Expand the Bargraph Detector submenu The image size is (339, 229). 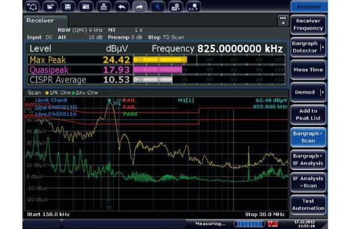click(308, 47)
